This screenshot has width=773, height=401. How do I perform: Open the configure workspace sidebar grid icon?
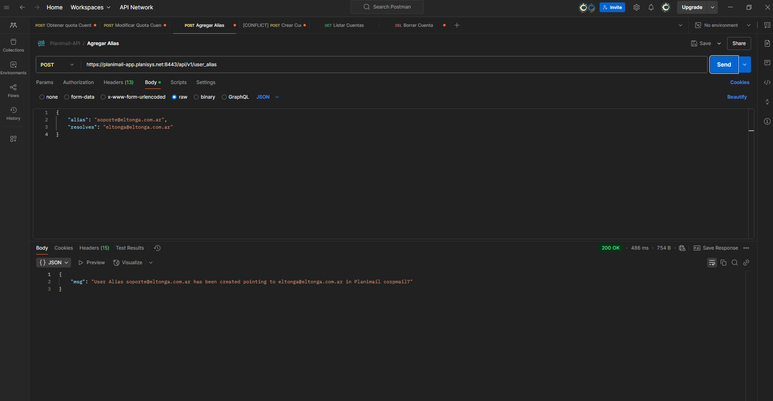pos(13,139)
